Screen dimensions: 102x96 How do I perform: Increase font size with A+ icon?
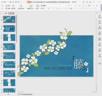pos(69,6)
